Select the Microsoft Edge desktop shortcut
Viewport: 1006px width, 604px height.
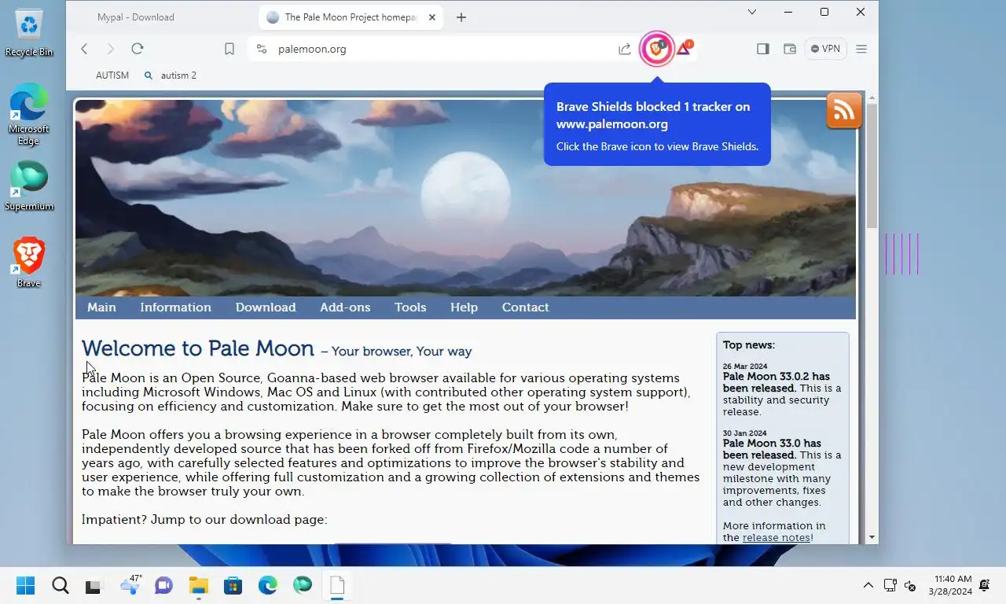point(29,114)
